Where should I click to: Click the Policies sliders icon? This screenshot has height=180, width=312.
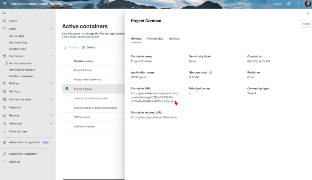(x=4, y=83)
